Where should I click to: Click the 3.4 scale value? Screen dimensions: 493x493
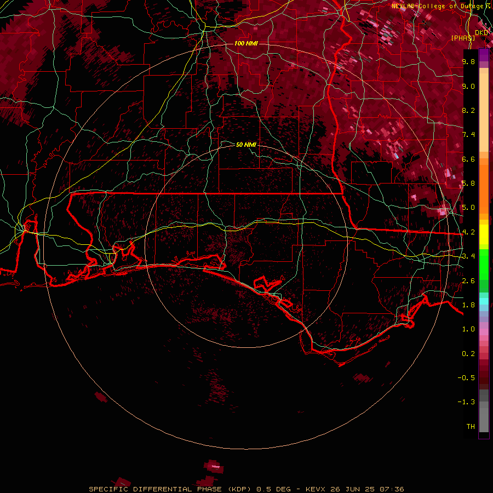pyautogui.click(x=468, y=256)
